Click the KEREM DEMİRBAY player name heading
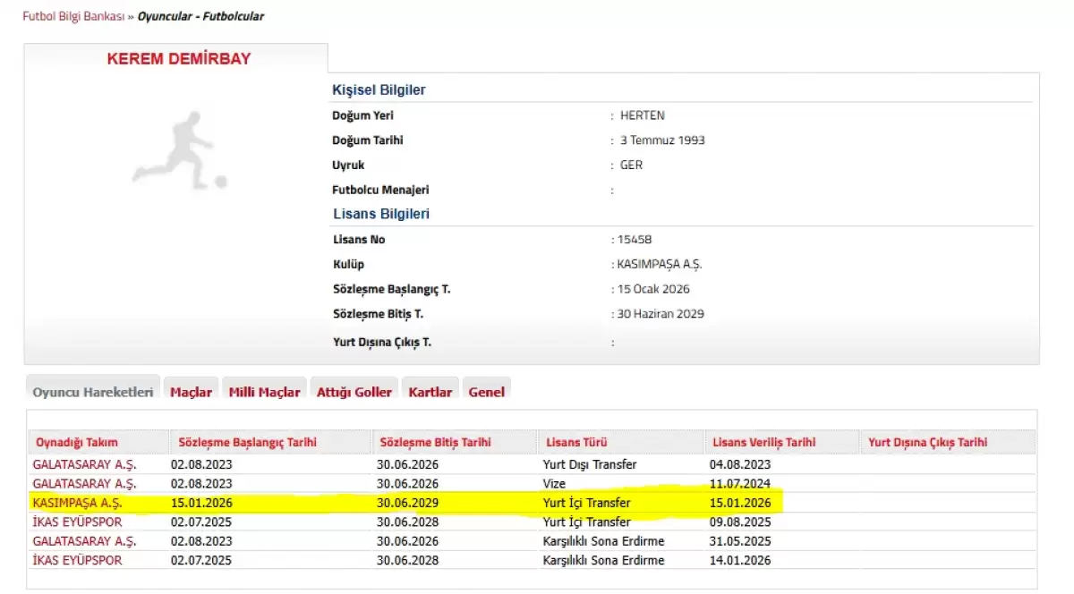This screenshot has width=1074, height=594. (x=179, y=59)
